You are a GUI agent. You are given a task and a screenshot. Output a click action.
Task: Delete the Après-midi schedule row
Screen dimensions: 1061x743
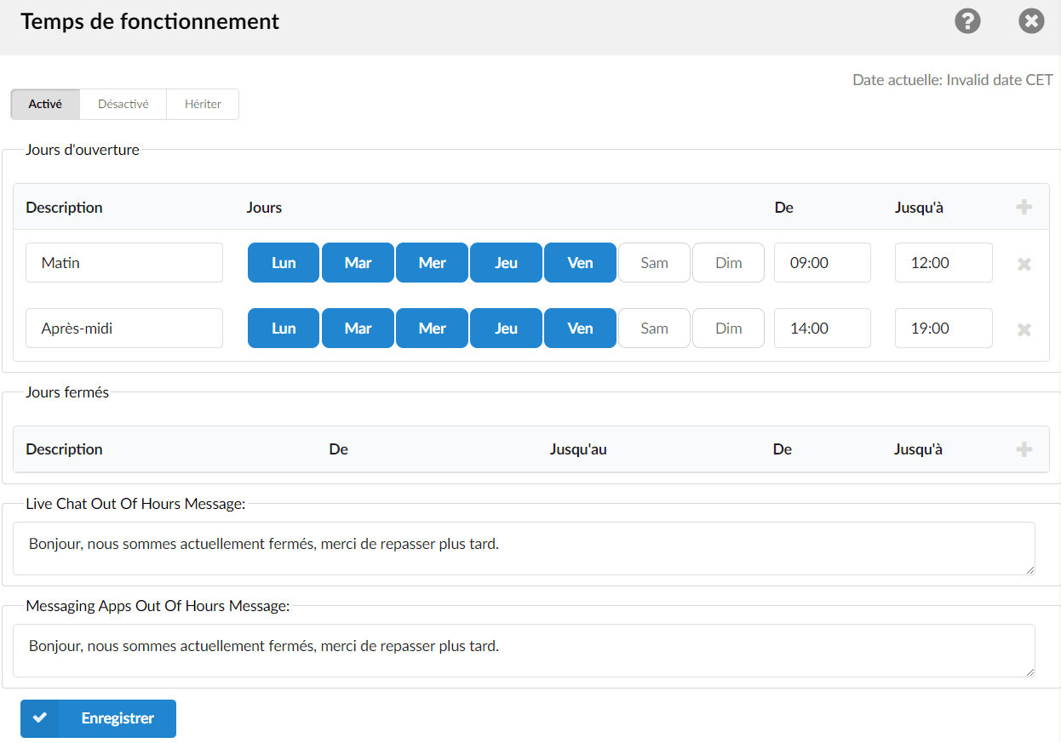click(x=1024, y=329)
